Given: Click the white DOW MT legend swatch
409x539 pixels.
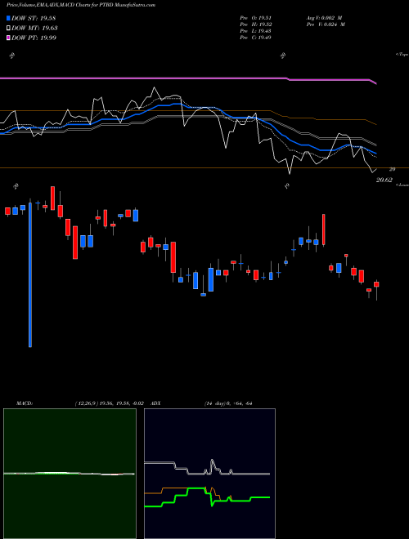Looking at the screenshot, I should pos(8,29).
